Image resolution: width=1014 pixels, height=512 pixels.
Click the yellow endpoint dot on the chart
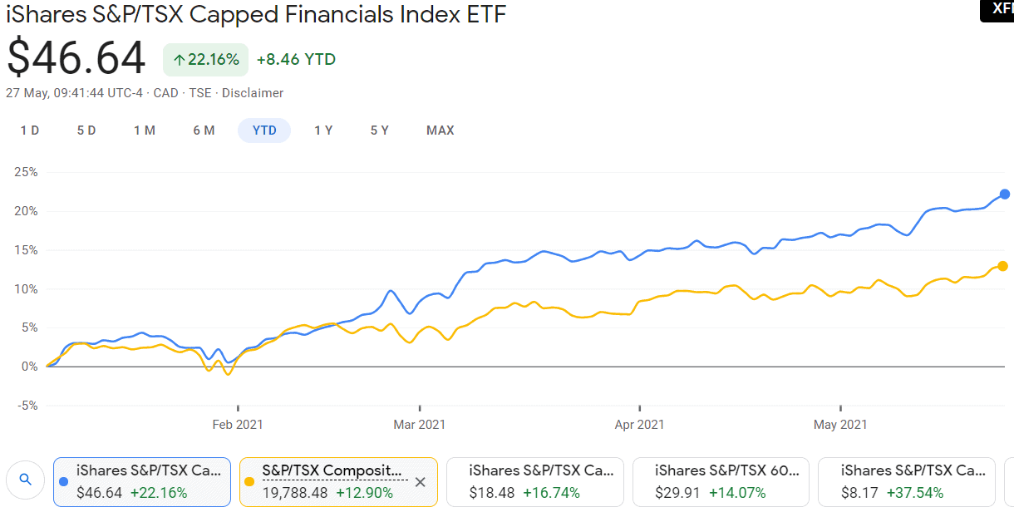click(x=1002, y=266)
